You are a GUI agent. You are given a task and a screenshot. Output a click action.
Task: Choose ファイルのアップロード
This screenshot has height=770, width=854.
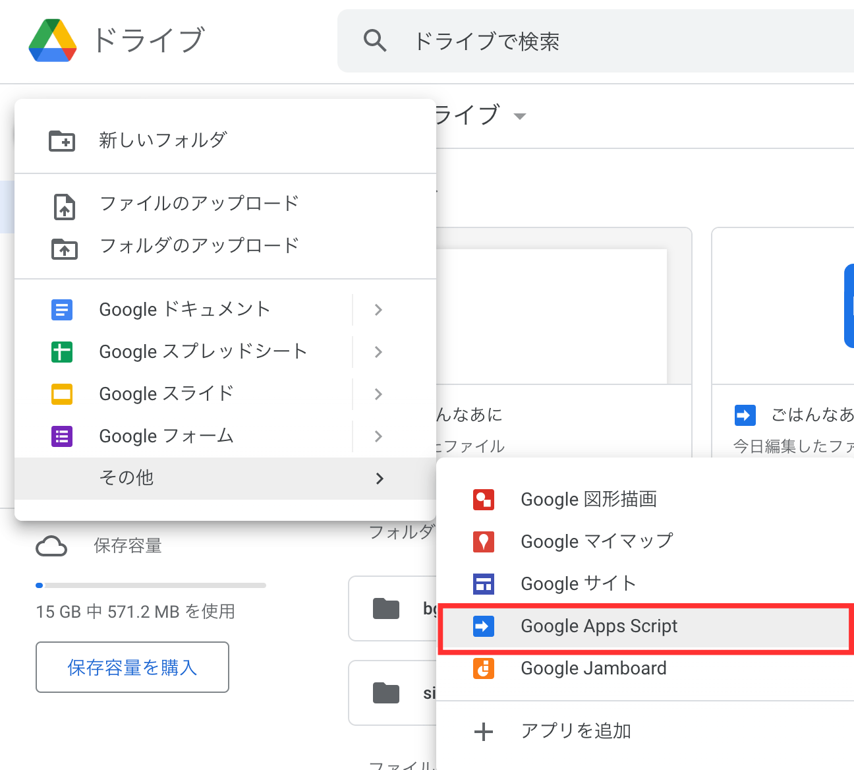pyautogui.click(x=225, y=204)
